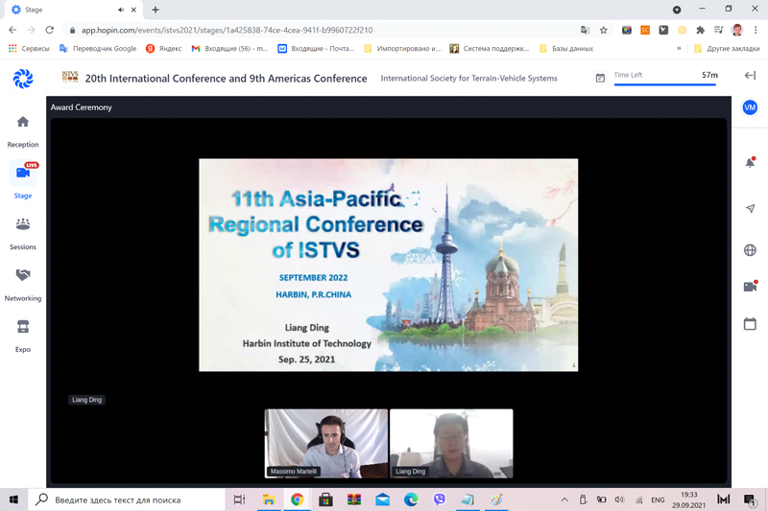Open the Базы данных bookmarks folder
This screenshot has width=768, height=511.
[566, 48]
